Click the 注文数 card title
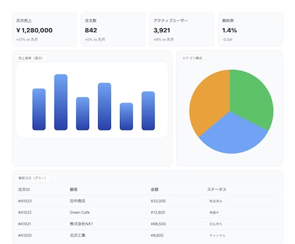Image resolution: width=295 pixels, height=244 pixels. tap(90, 21)
